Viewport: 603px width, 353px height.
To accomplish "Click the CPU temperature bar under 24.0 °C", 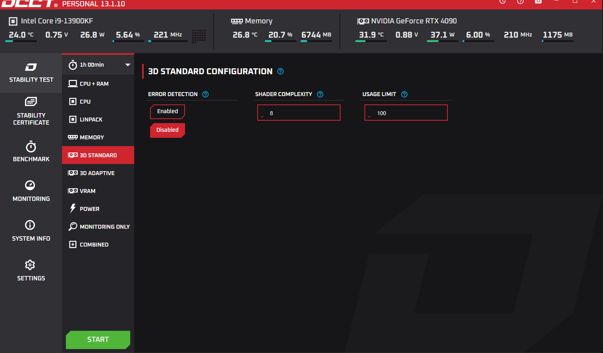I will tap(21, 41).
